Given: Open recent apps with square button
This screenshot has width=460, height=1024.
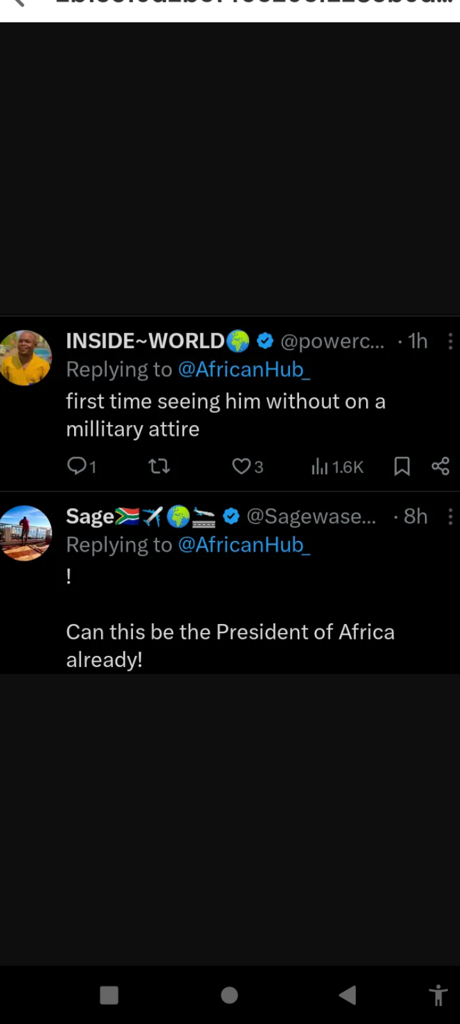Looking at the screenshot, I should [x=109, y=995].
